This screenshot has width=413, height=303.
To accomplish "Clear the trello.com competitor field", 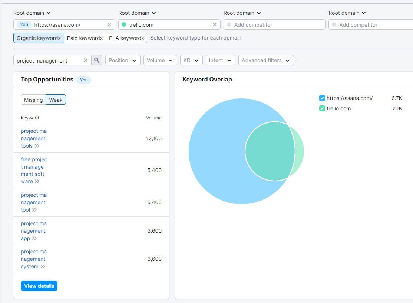I will pyautogui.click(x=215, y=24).
